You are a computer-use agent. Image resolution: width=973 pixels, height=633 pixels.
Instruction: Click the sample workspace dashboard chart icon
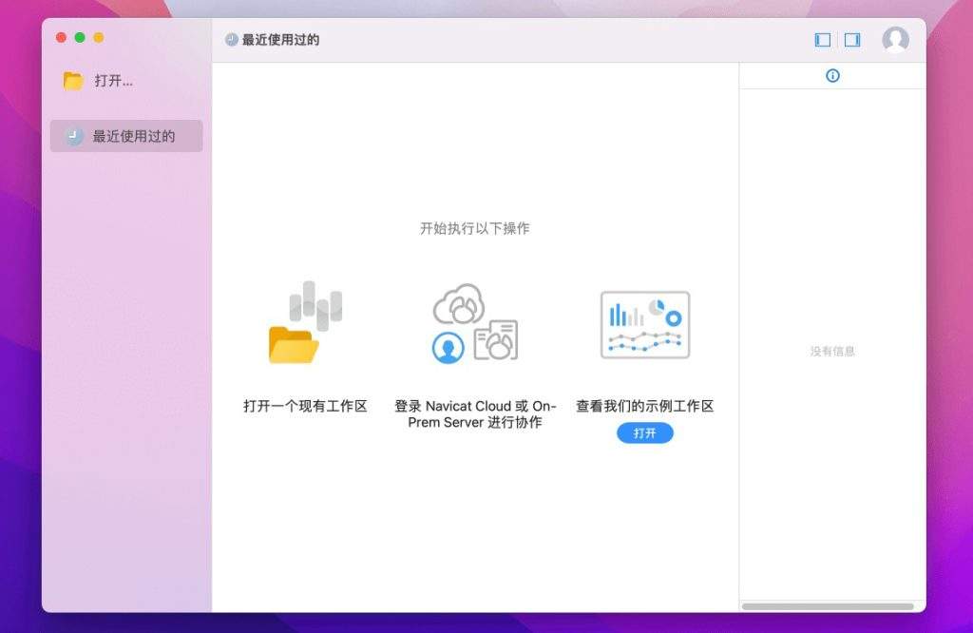coord(645,324)
